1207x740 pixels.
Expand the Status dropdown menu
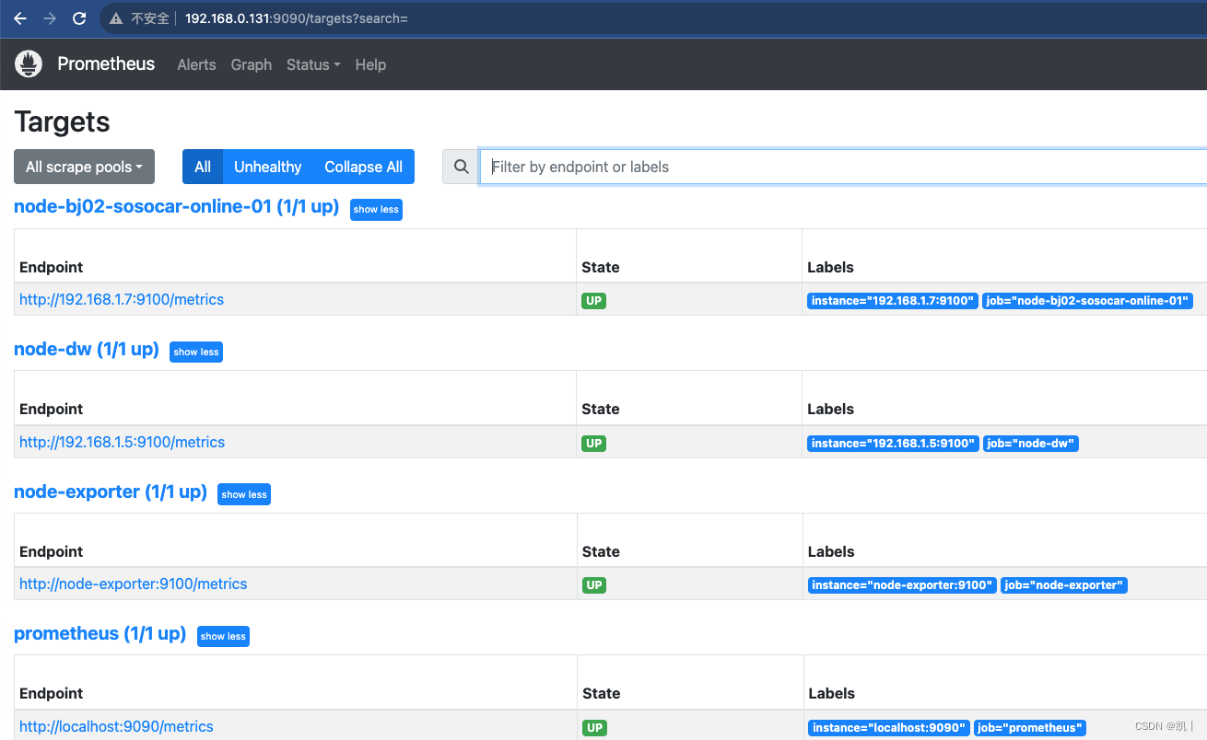pyautogui.click(x=313, y=64)
